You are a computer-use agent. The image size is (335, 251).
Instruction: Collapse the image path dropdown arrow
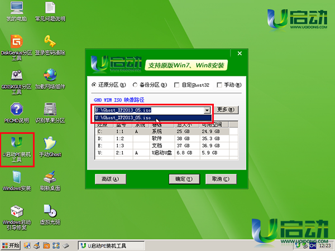pyautogui.click(x=207, y=110)
